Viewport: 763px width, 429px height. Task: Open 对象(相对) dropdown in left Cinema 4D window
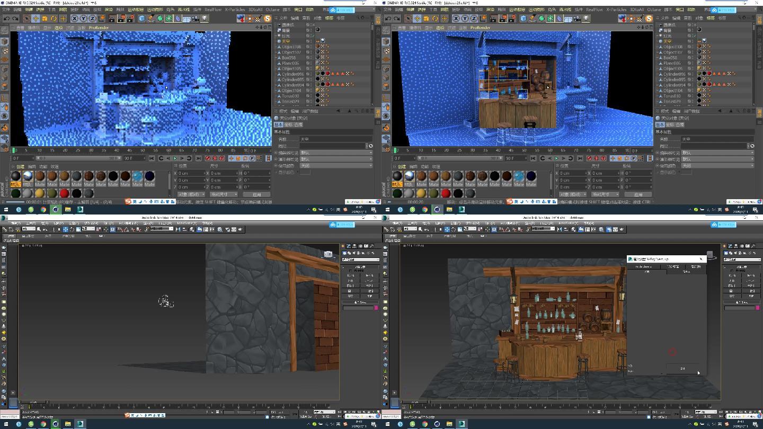[x=191, y=194]
